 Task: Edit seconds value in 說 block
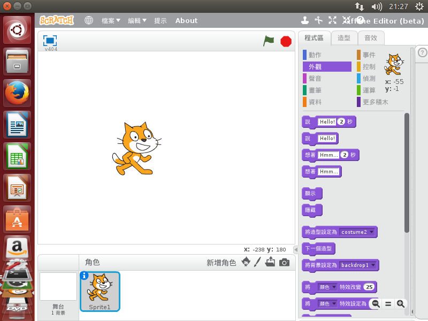tap(341, 122)
